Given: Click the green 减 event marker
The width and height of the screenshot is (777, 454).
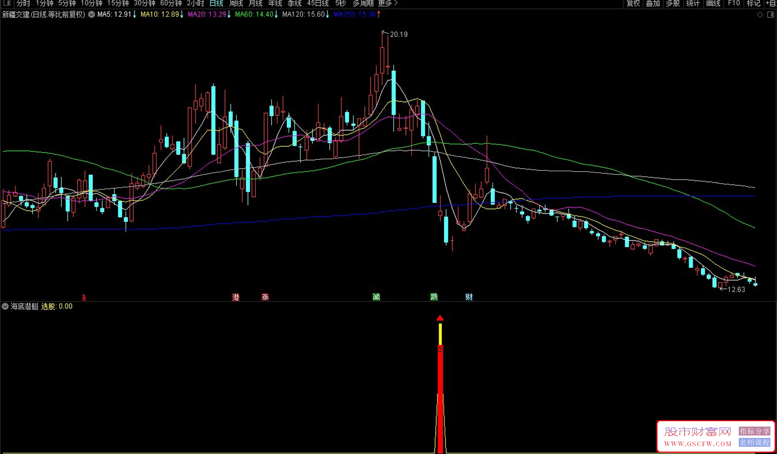Looking at the screenshot, I should click(x=376, y=297).
